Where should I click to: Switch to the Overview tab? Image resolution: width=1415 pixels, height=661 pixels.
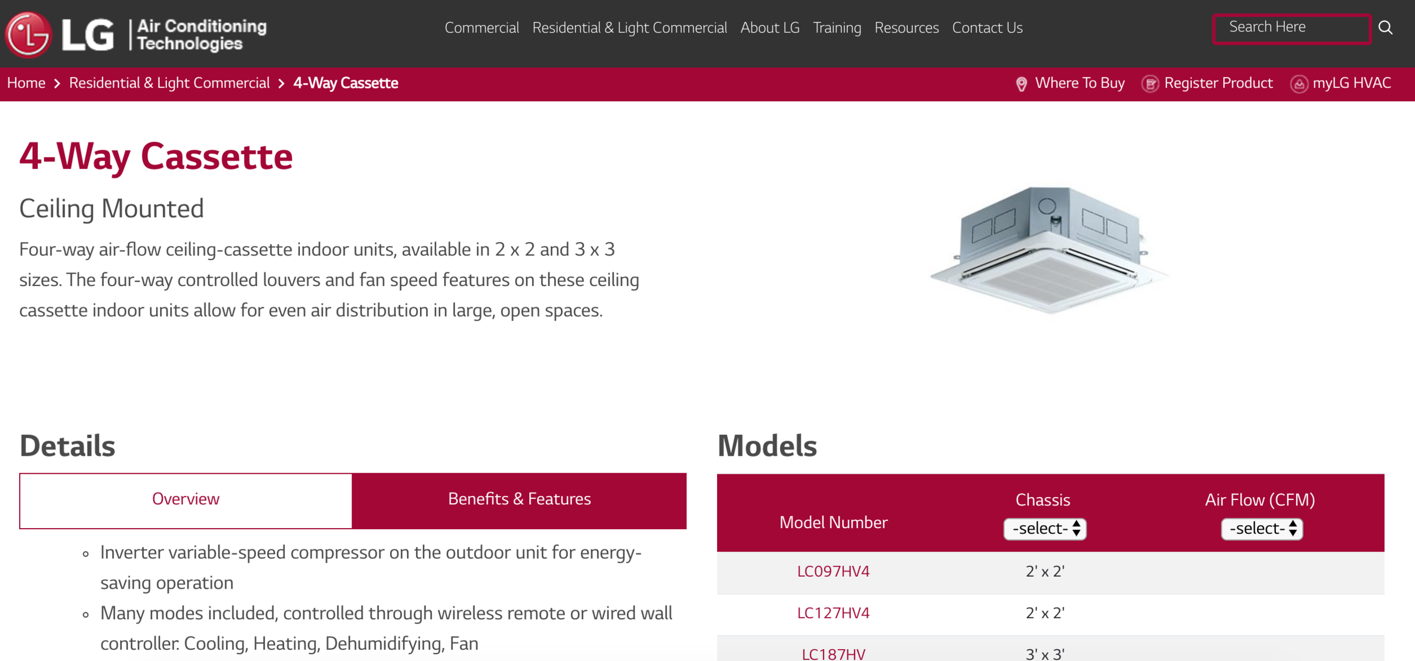click(186, 500)
